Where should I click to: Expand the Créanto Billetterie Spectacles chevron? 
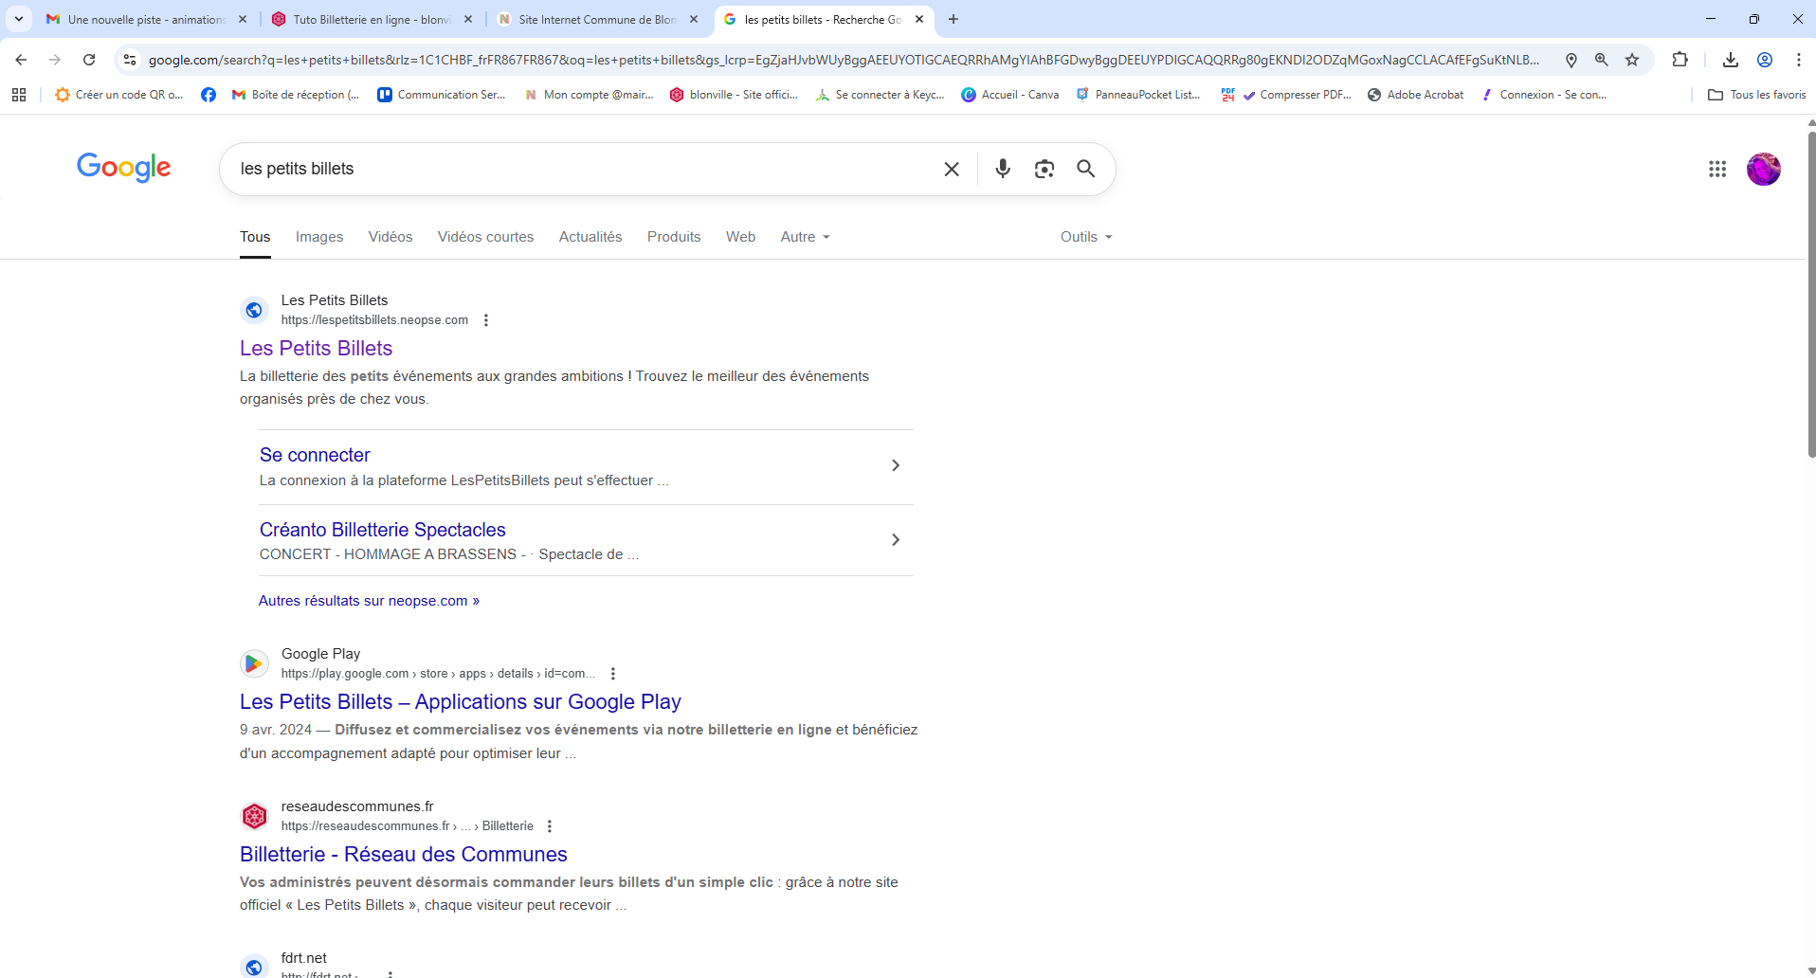[x=896, y=539]
